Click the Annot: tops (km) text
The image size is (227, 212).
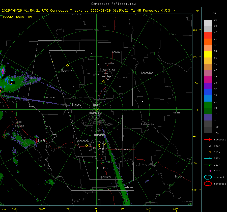point(18,17)
